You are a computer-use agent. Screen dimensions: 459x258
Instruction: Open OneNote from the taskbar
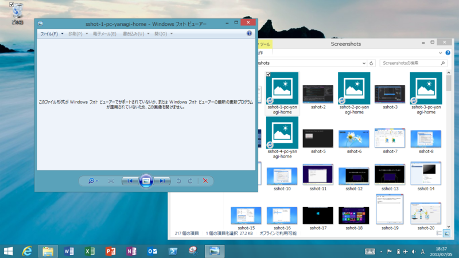click(x=131, y=251)
